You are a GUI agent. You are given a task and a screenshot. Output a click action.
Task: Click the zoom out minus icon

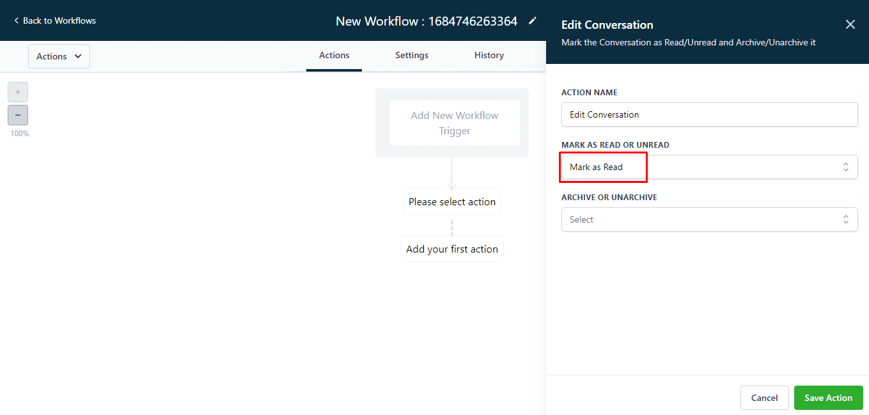(17, 114)
